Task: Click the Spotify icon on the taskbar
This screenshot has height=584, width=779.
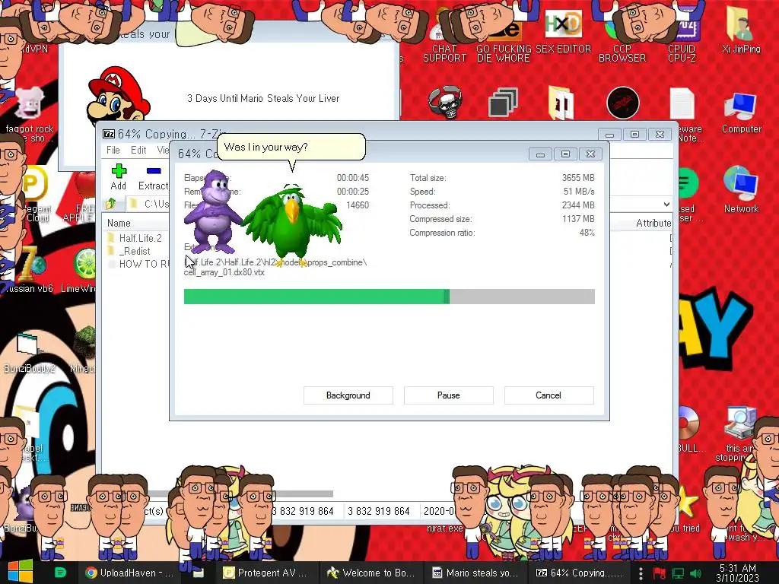Action: click(x=60, y=573)
